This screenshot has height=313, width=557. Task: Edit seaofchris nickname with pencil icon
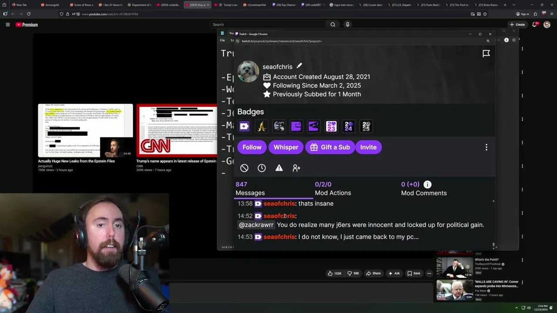click(x=299, y=66)
